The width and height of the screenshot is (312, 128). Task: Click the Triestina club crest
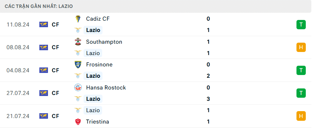pos(78,122)
